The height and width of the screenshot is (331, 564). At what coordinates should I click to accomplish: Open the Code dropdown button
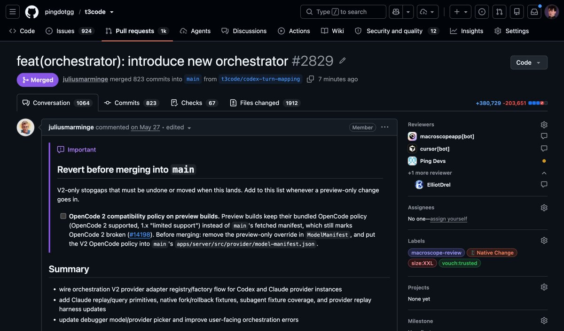(529, 62)
